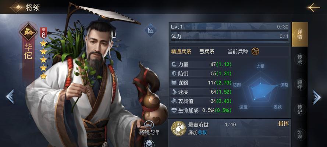Switch to the 详情 tab

click(x=300, y=34)
